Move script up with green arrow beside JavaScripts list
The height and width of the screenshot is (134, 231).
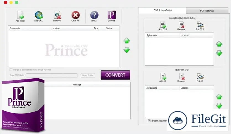tap(219, 96)
